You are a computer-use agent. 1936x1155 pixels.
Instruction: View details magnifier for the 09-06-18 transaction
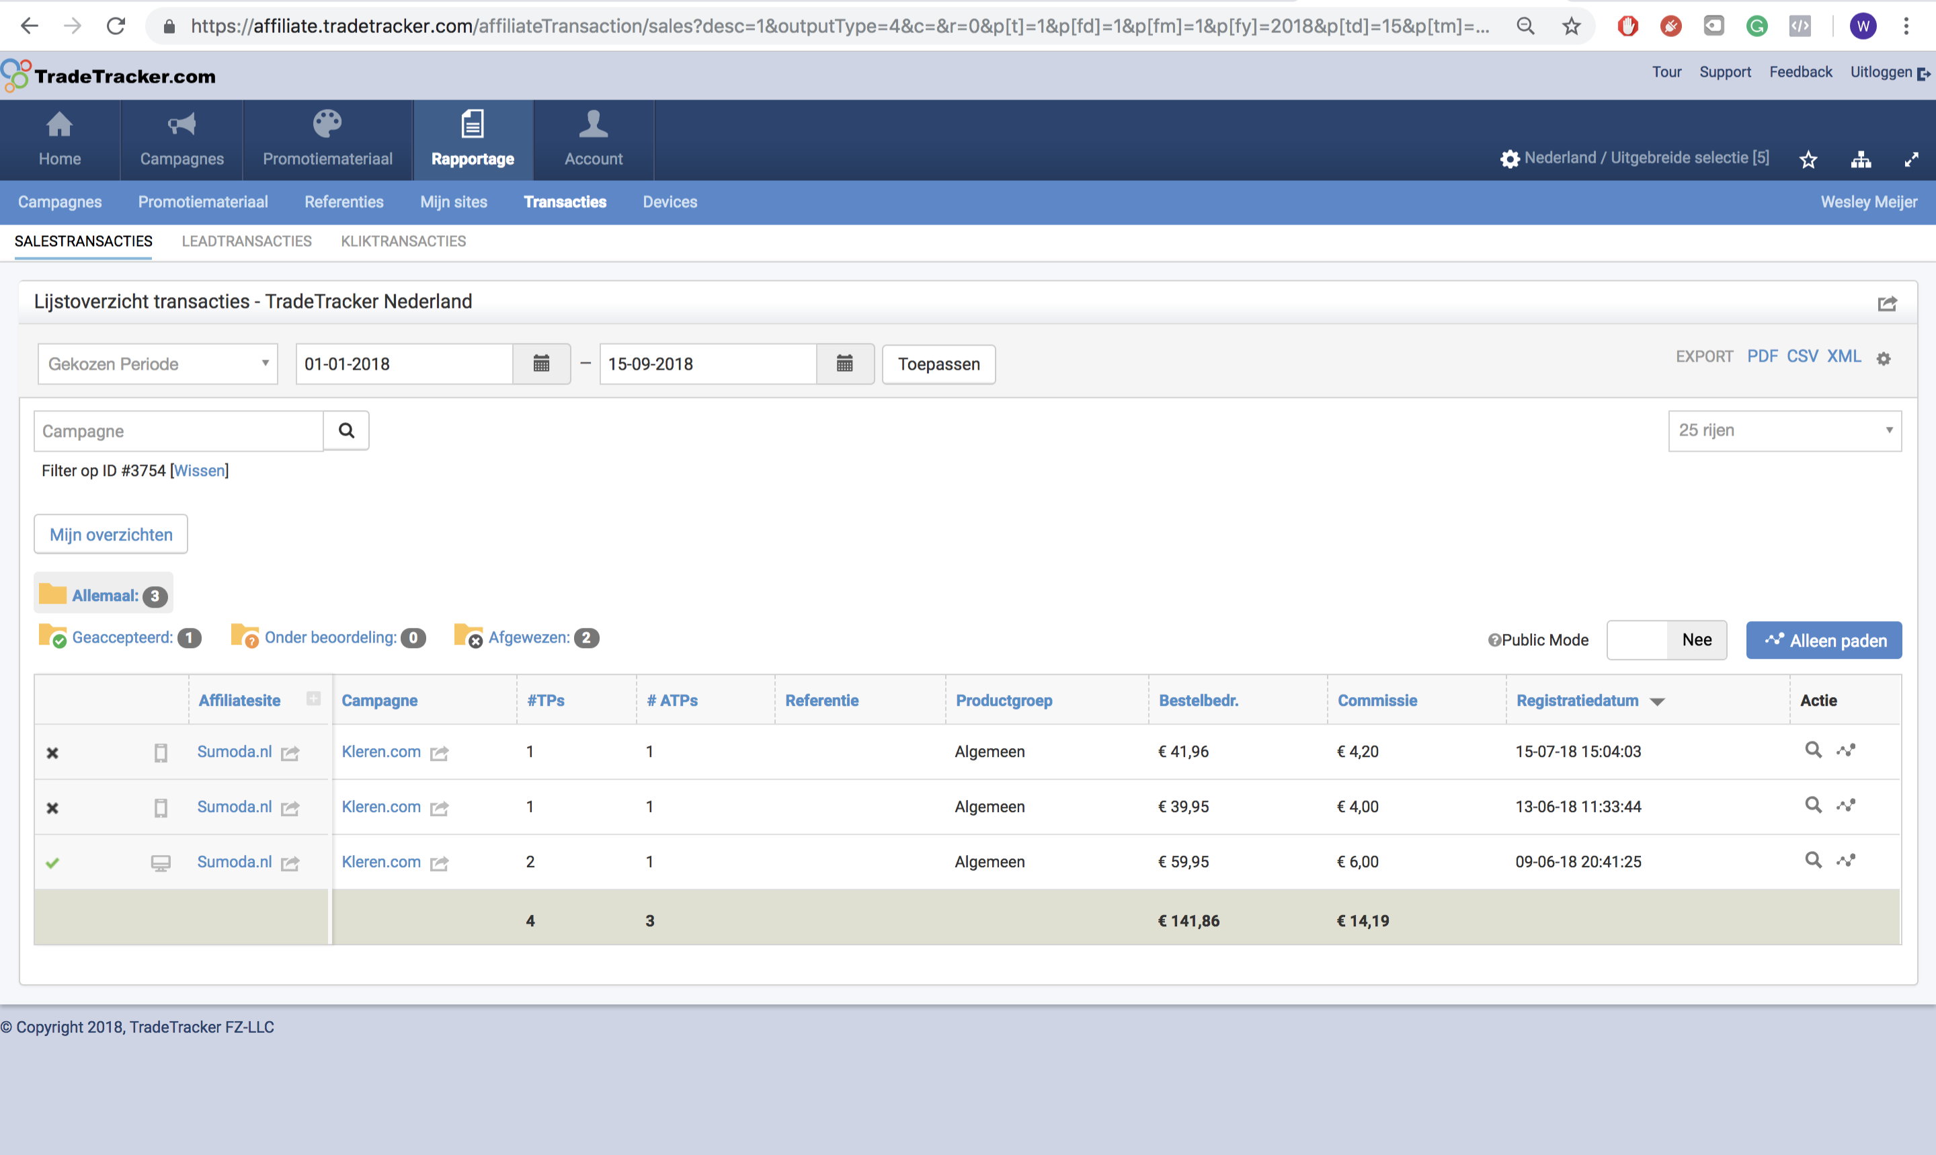pyautogui.click(x=1812, y=860)
